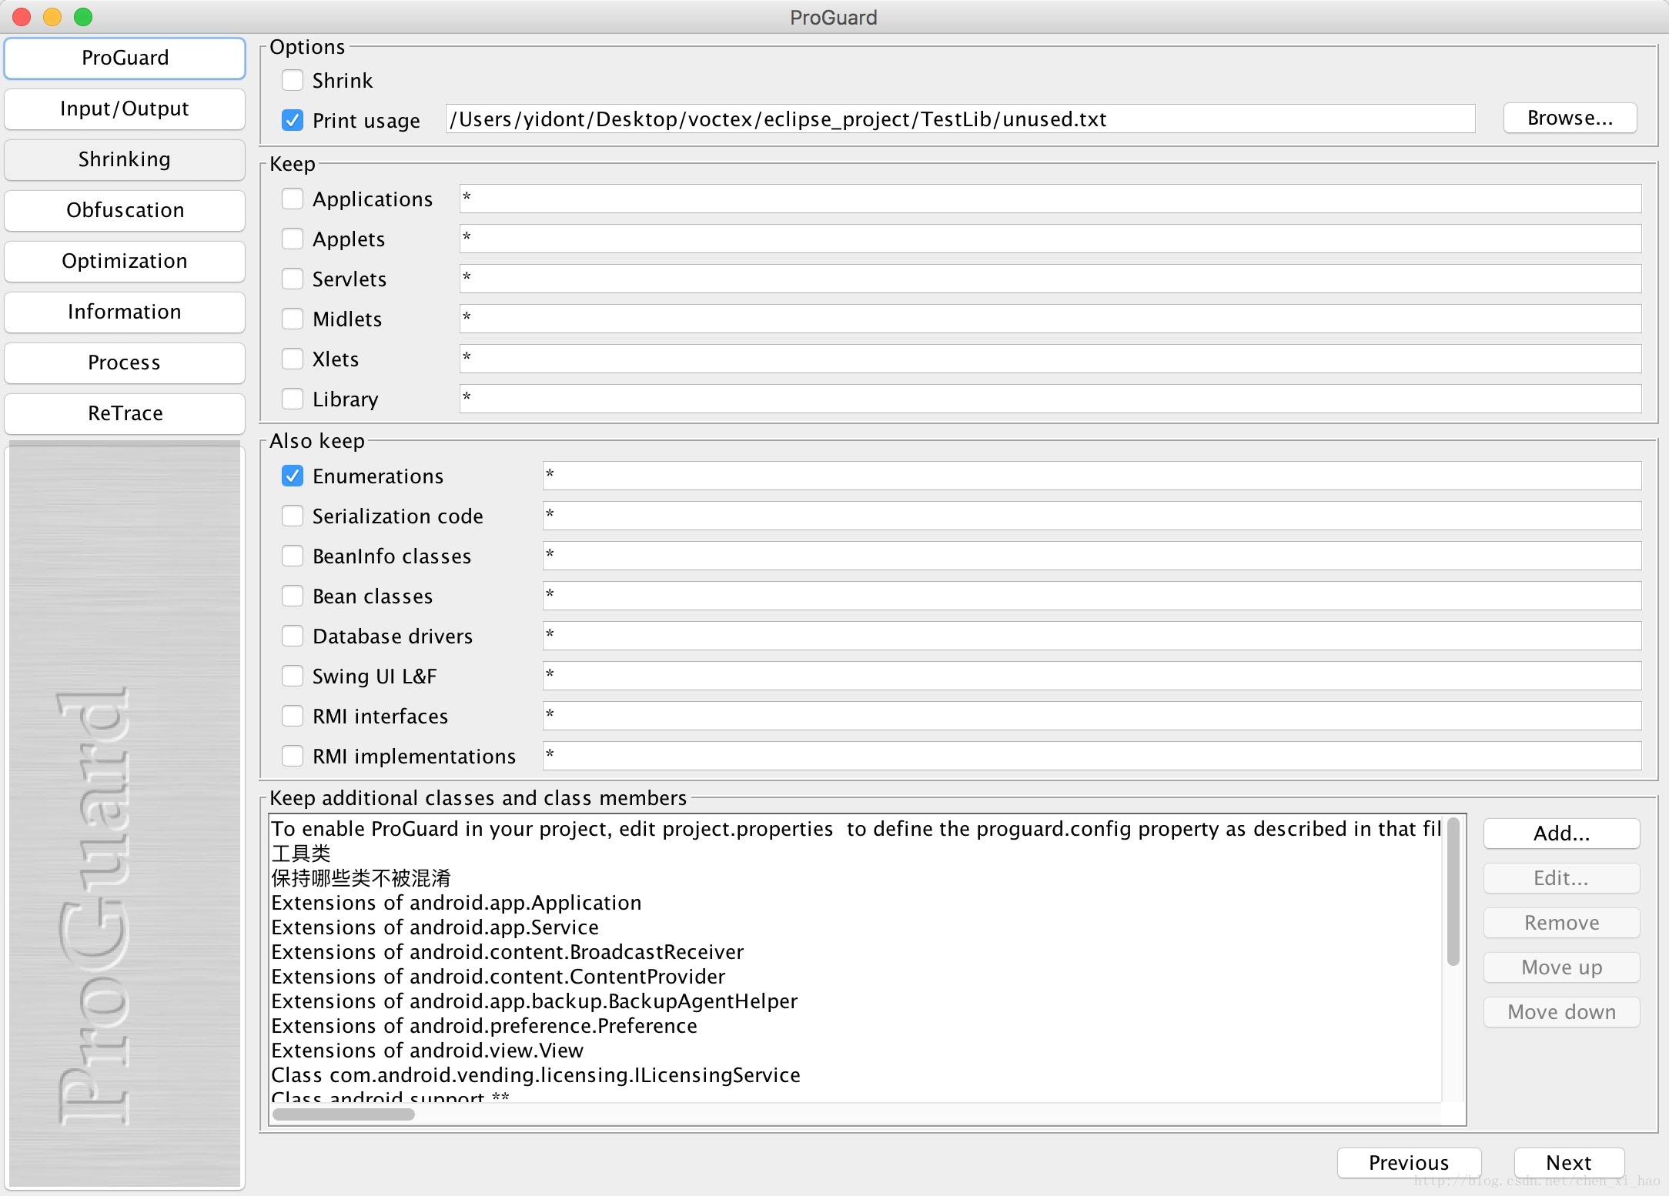This screenshot has height=1196, width=1669.
Task: Click the Midlets filter text field
Action: tap(1051, 319)
